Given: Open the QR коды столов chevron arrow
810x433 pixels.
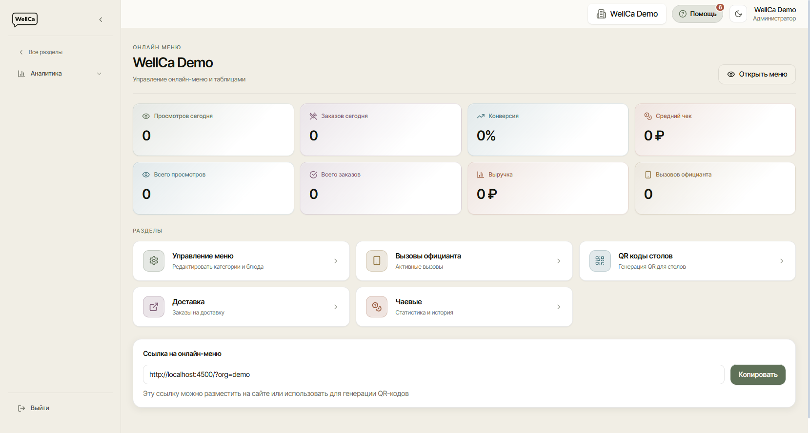Looking at the screenshot, I should click(782, 261).
